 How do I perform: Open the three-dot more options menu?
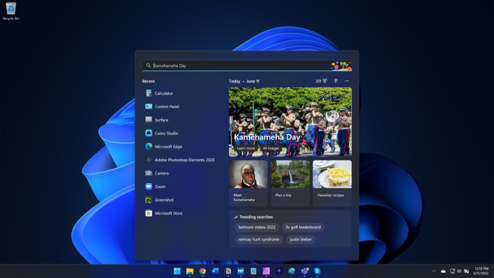pos(347,81)
